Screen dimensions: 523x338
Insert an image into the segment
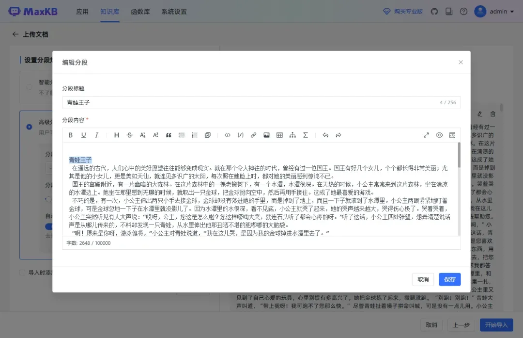coord(266,135)
